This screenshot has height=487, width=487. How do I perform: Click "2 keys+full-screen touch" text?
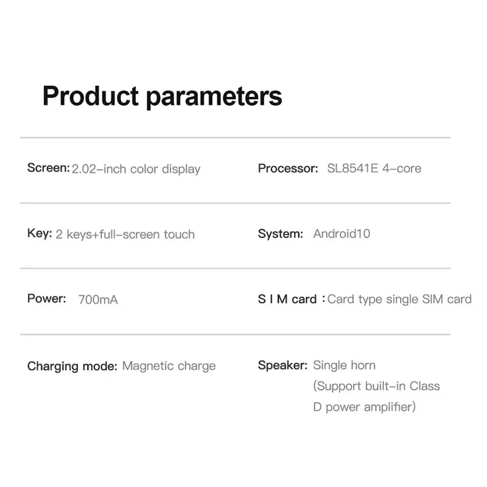pyautogui.click(x=125, y=234)
